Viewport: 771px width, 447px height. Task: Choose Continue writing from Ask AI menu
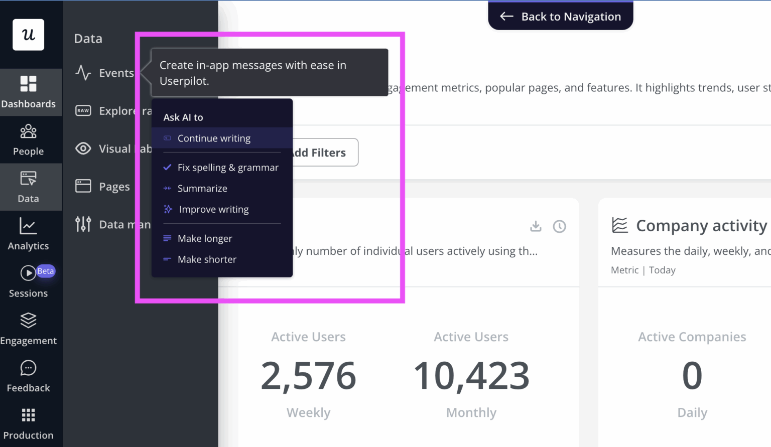tap(214, 138)
